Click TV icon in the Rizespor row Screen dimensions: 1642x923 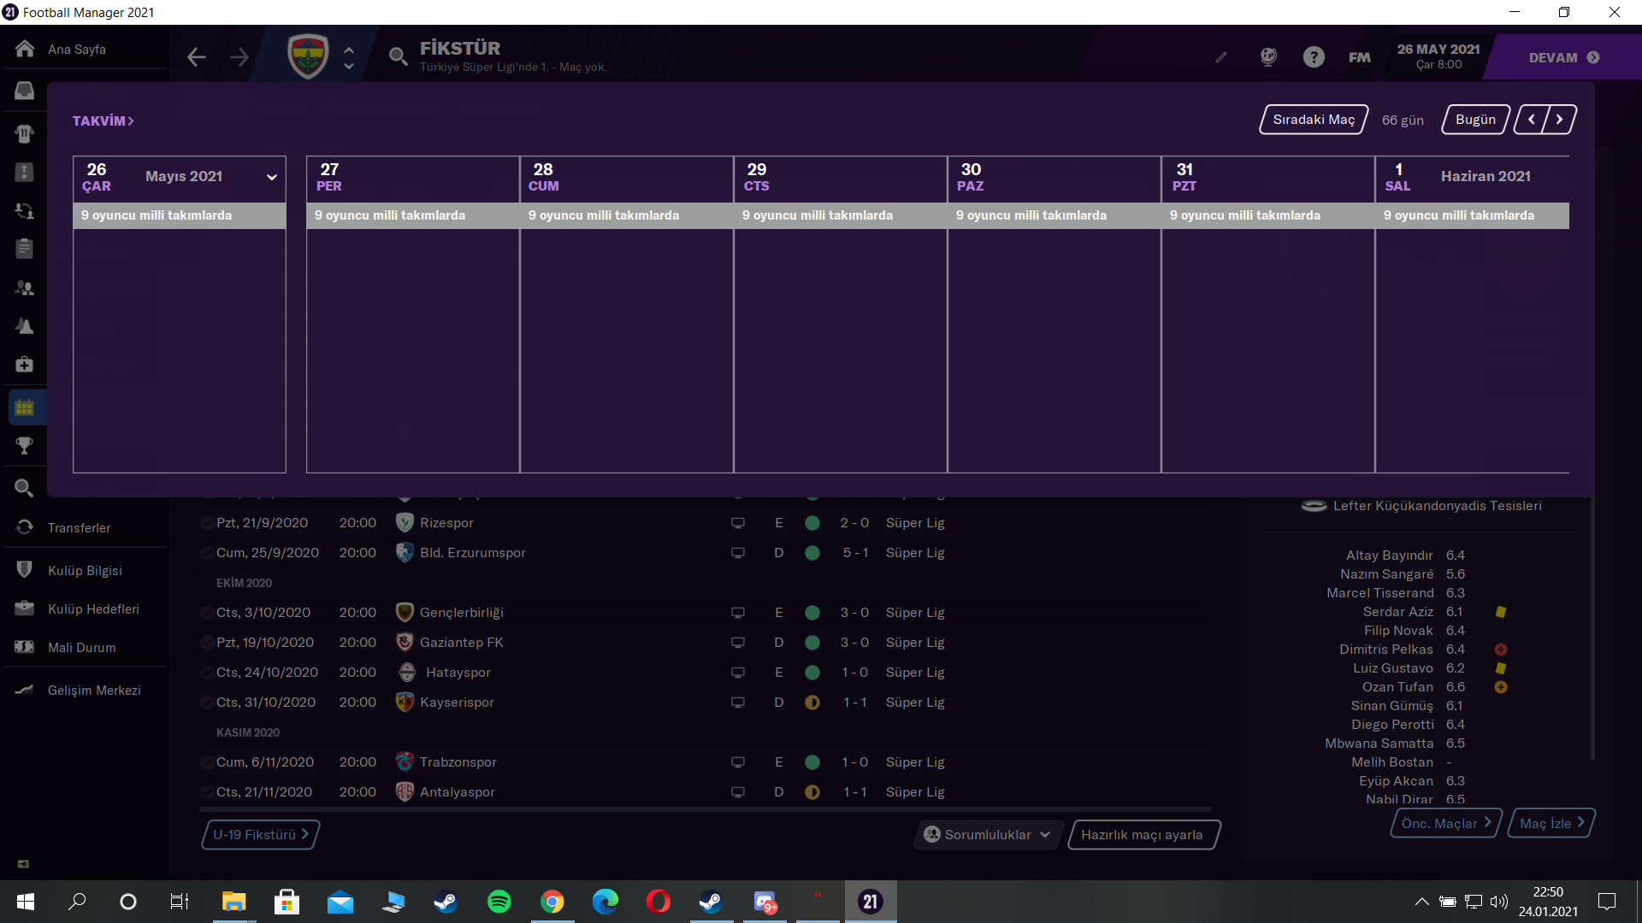[x=738, y=523]
